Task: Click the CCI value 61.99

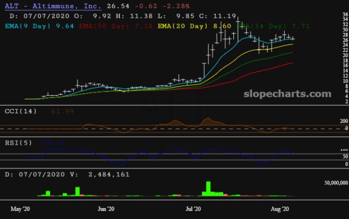Action: (x=46, y=111)
